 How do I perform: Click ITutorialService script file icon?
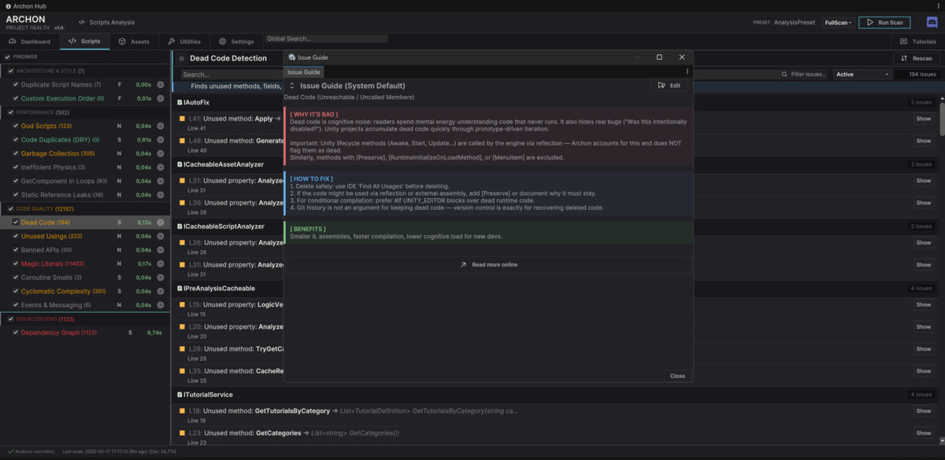pyautogui.click(x=180, y=395)
